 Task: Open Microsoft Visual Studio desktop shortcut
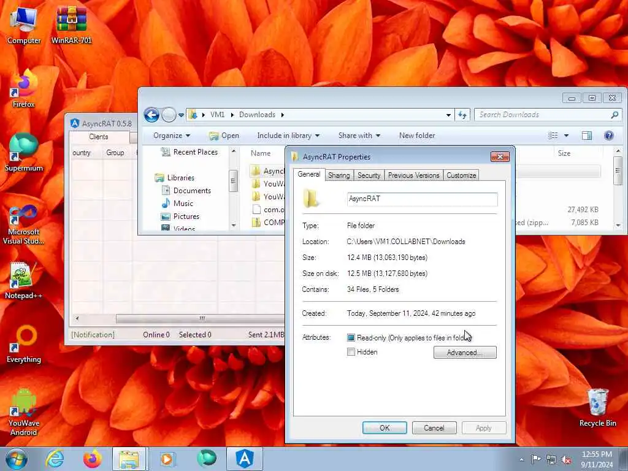(x=24, y=224)
